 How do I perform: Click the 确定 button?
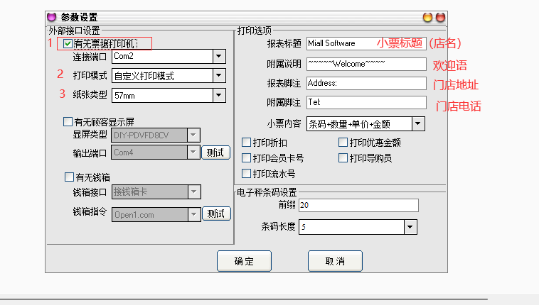(x=244, y=261)
